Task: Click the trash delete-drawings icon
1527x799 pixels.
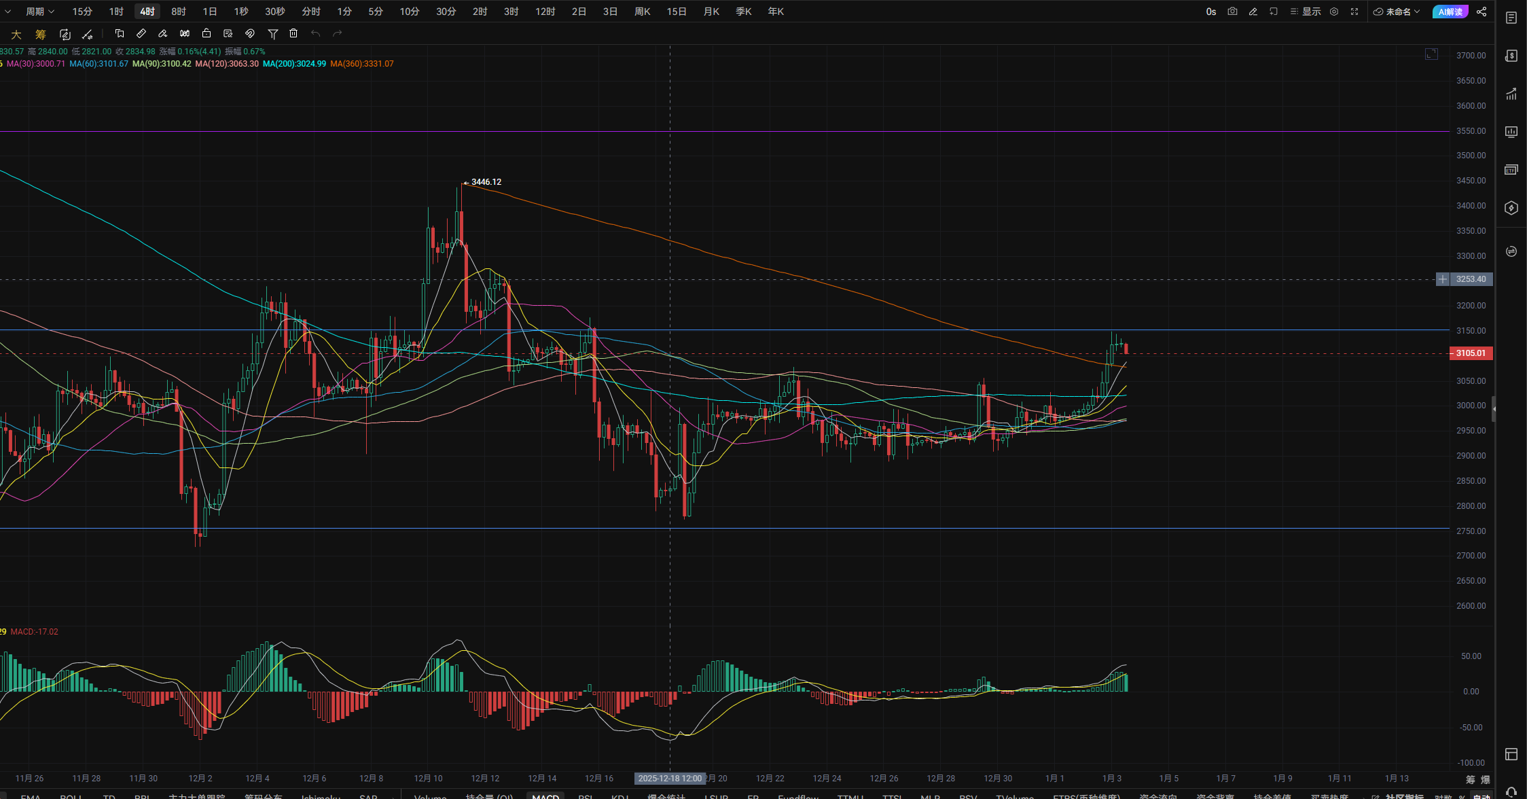Action: [293, 33]
